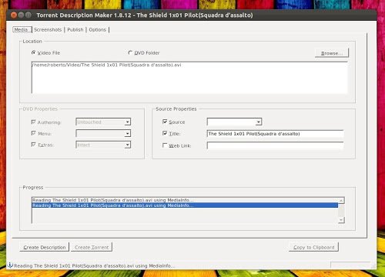Viewport: 385px width, 277px height.
Task: Minimize the window using title bar button
Action: (x=21, y=15)
